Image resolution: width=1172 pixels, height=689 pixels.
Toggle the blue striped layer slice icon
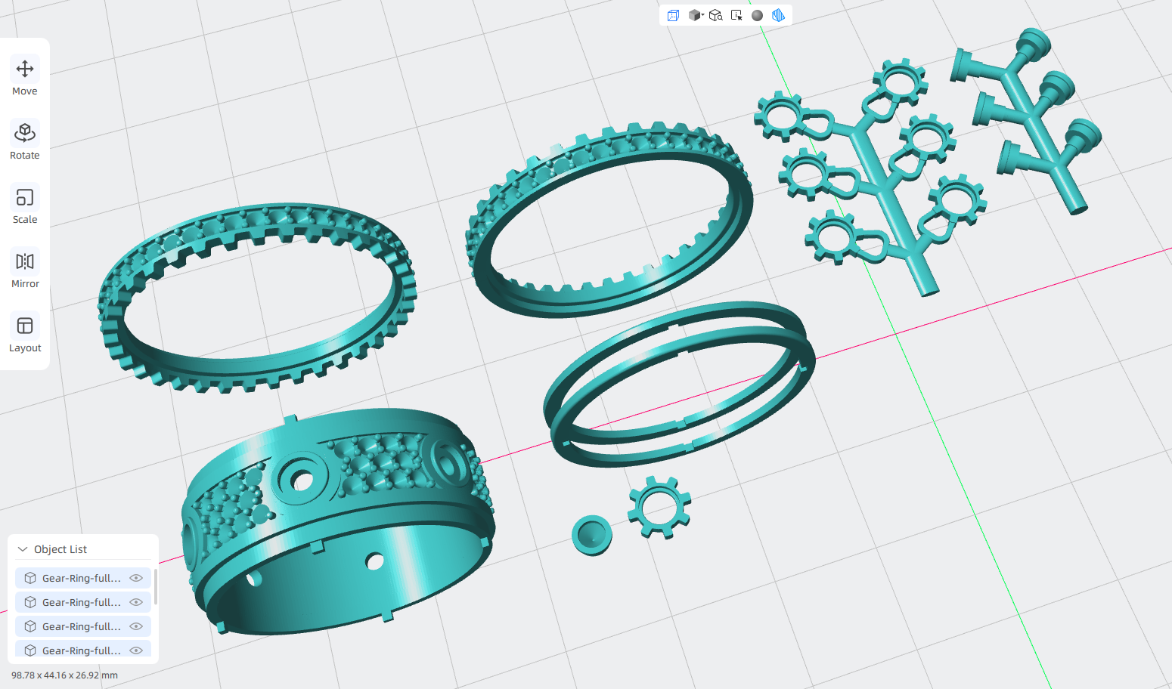(778, 15)
